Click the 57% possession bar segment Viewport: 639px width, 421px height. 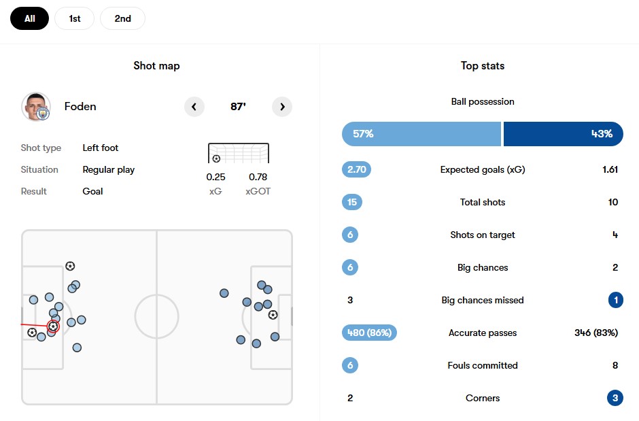[421, 134]
